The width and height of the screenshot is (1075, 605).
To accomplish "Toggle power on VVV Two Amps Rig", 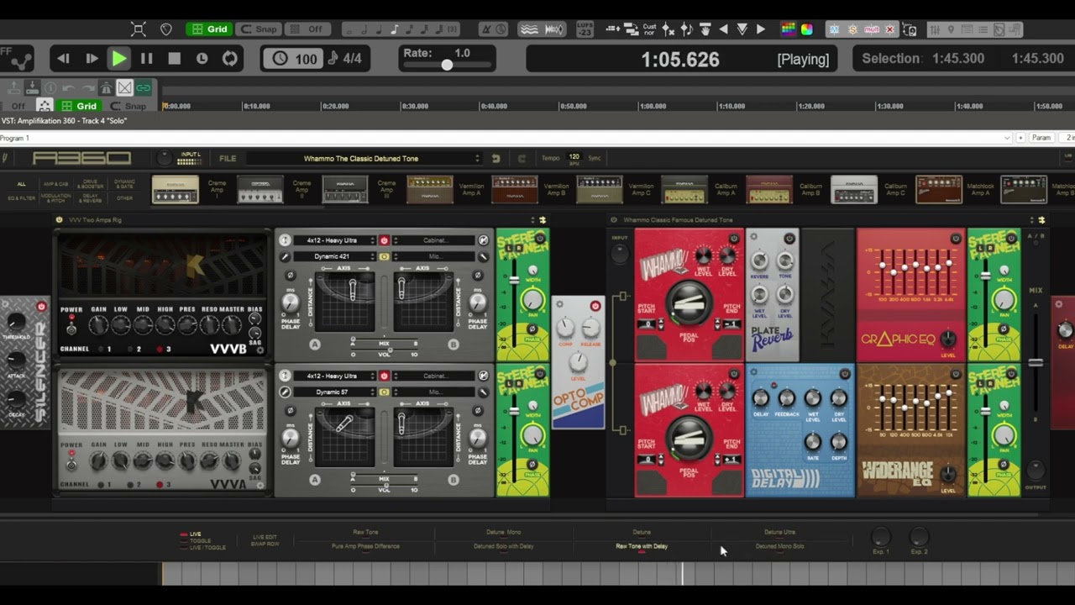I will pos(59,220).
